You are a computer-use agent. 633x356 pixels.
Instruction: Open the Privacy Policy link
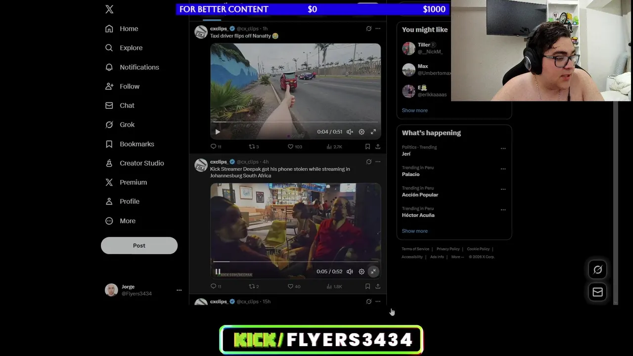tap(448, 249)
